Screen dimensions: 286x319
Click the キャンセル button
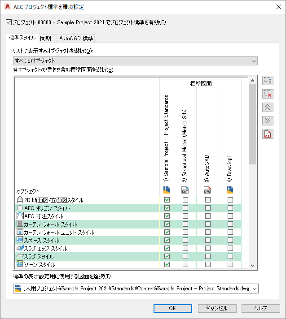(216, 308)
